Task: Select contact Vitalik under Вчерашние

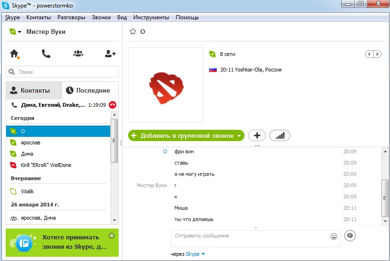Action: tap(58, 191)
